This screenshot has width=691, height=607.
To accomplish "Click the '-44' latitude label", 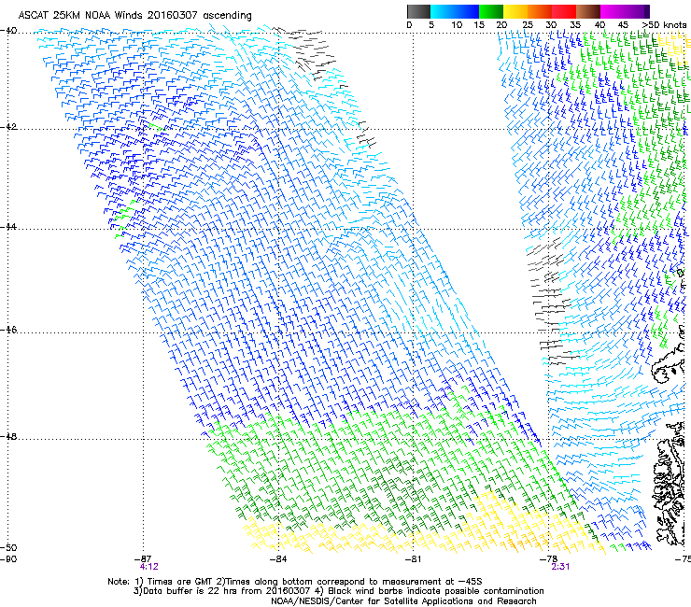I will pos(8,227).
